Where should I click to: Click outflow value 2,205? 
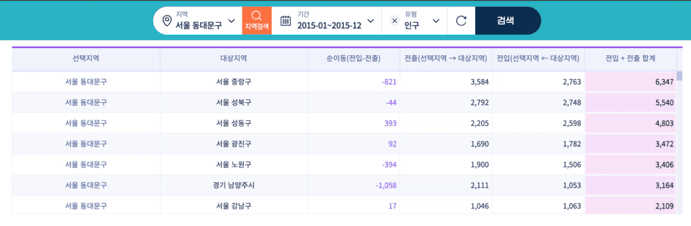click(480, 124)
